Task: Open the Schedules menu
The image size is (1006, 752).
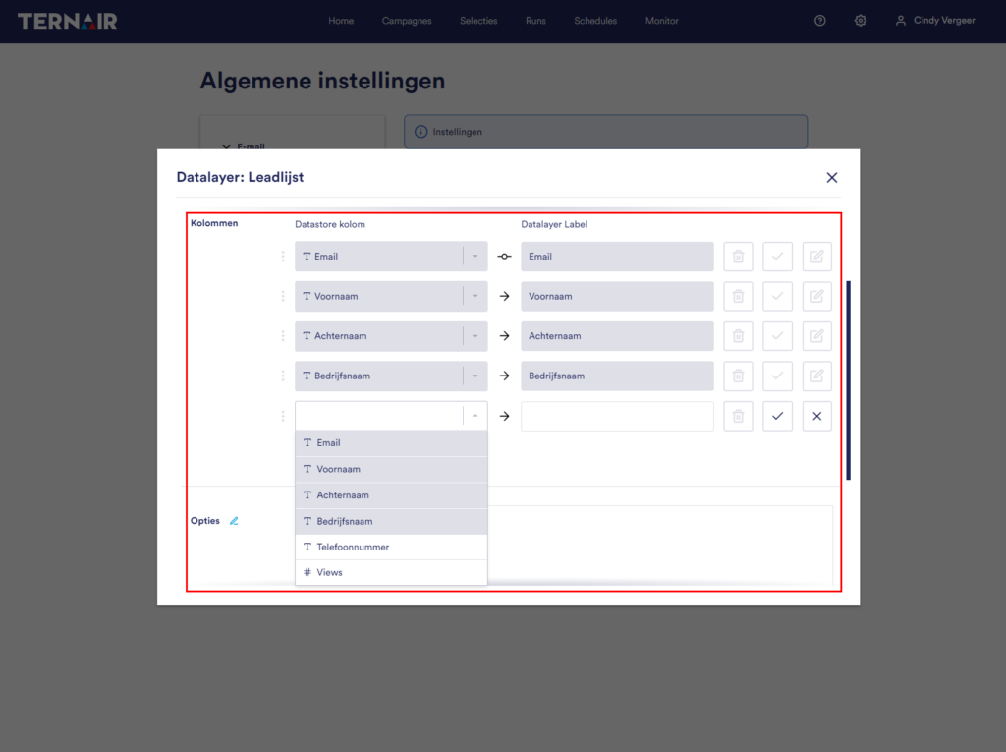Action: pyautogui.click(x=595, y=21)
